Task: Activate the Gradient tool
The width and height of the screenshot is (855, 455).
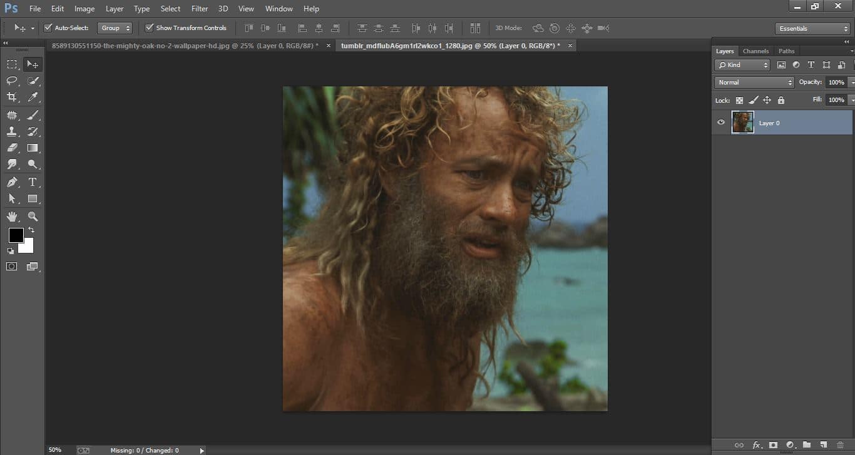Action: pos(33,148)
